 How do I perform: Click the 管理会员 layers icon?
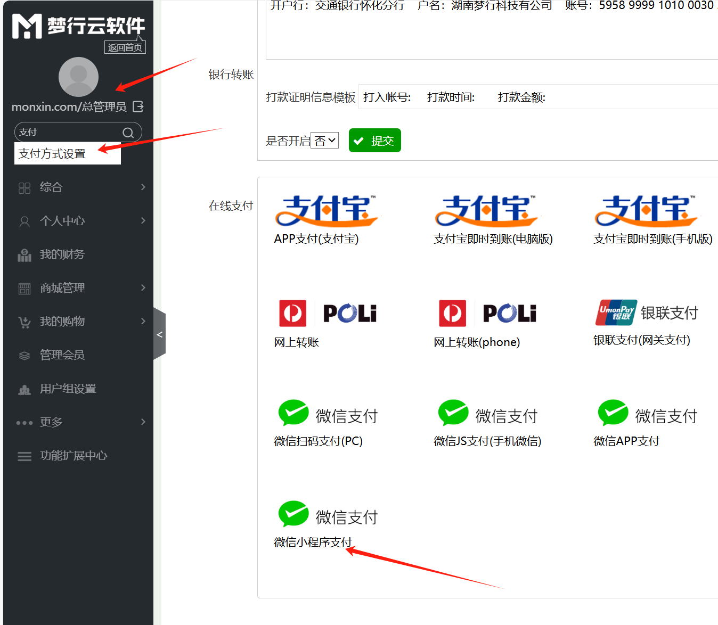click(x=25, y=356)
